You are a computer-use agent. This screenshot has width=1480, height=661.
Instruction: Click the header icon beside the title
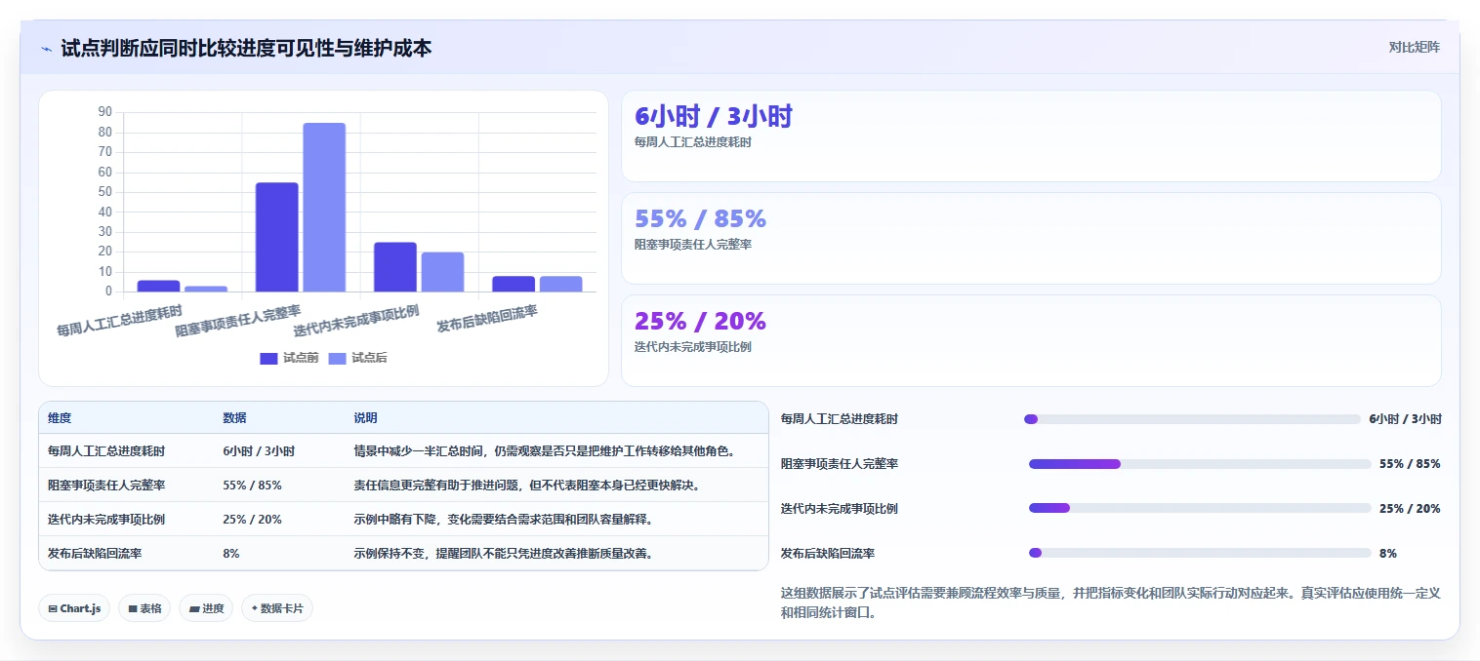coord(46,49)
